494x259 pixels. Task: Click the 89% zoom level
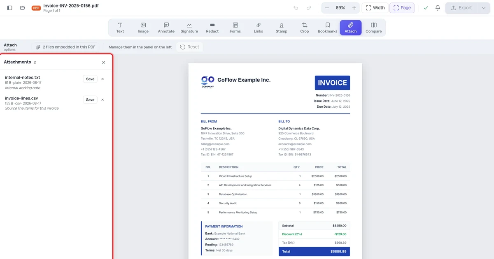(340, 8)
